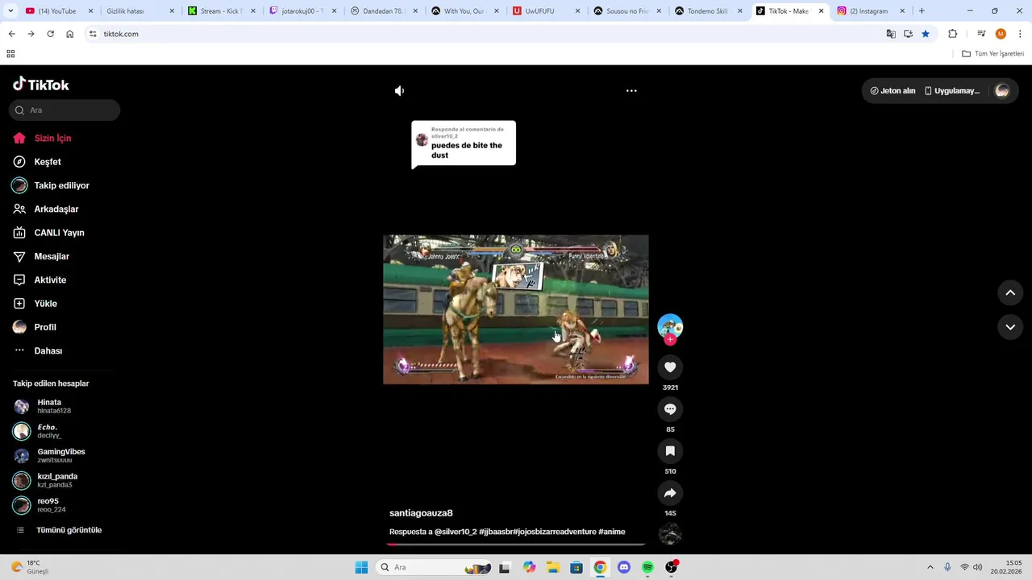Screen dimensions: 1032x580
Task: Toggle the bookmark star for this page
Action: 926,34
